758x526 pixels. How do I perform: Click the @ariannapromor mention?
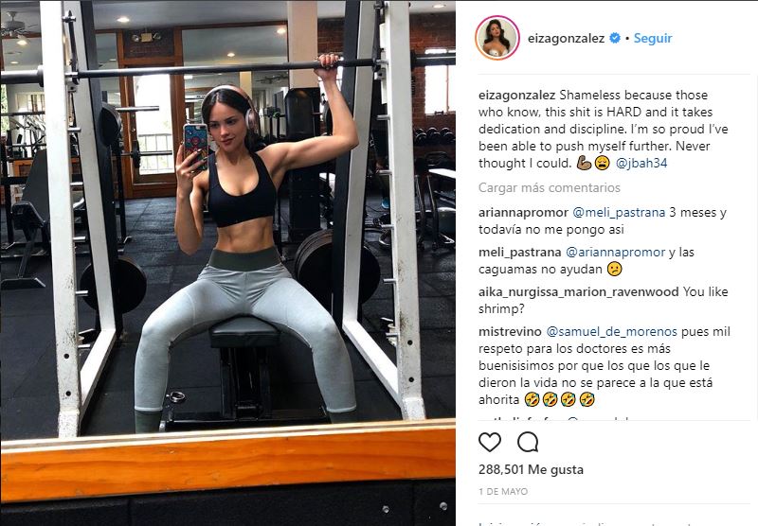click(615, 252)
